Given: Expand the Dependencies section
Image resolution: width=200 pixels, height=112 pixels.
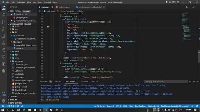Looking at the screenshot, I should tap(16, 103).
